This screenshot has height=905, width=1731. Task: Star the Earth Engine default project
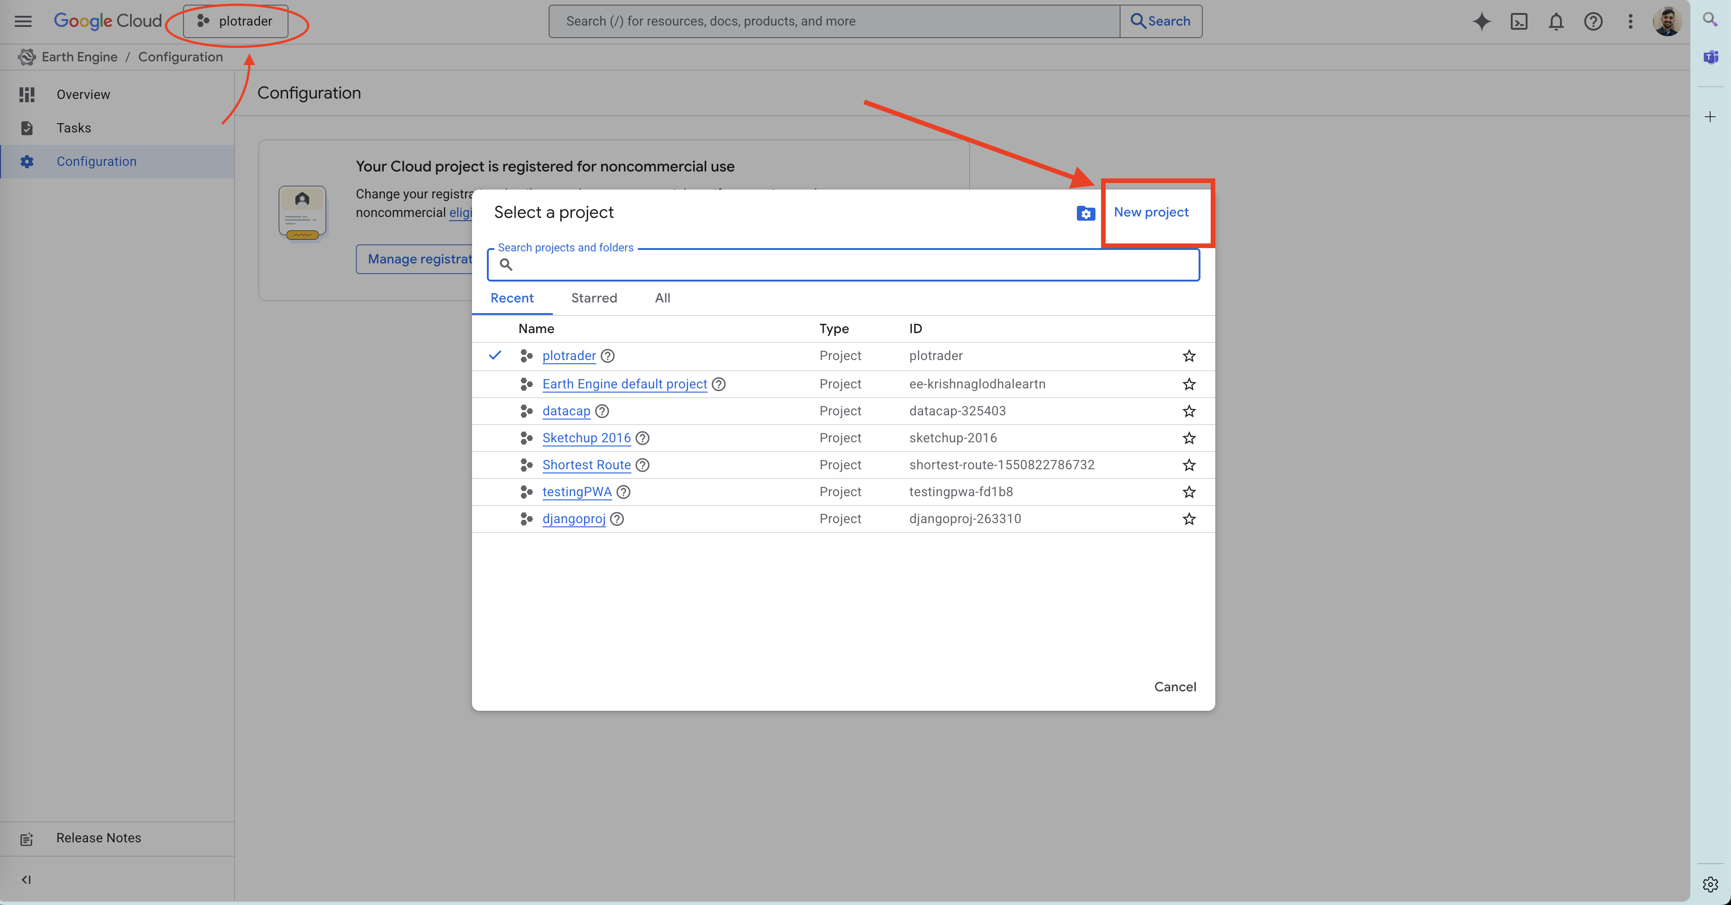coord(1188,384)
